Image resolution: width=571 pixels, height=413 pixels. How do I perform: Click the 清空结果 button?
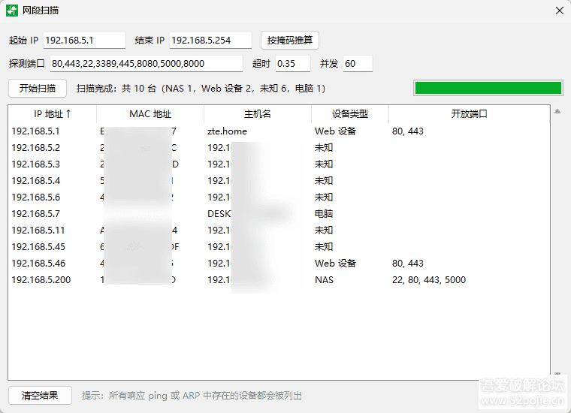[x=40, y=396]
